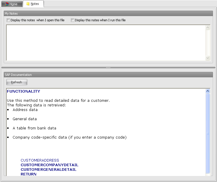
Task: Click the My Notes panel header
Action: click(x=108, y=14)
